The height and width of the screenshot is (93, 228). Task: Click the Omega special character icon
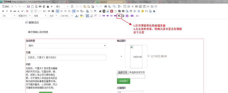coord(139,11)
